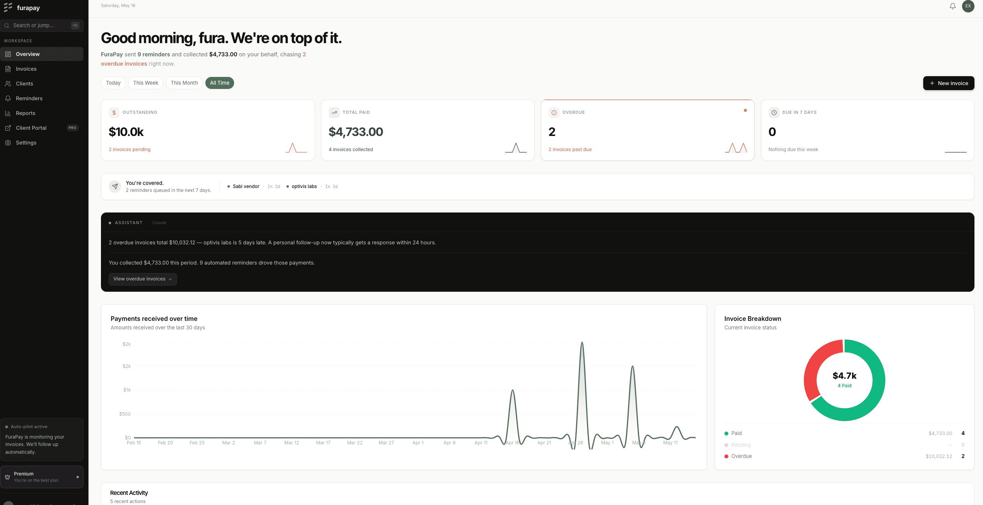Open Settings in the sidebar
The width and height of the screenshot is (983, 505).
(42, 143)
